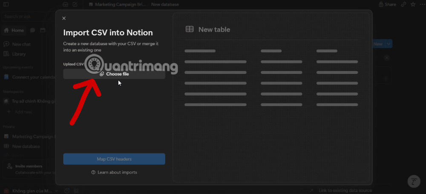Expand the dropdown arrow beside New
The height and width of the screenshot is (194, 426).
pos(389,44)
